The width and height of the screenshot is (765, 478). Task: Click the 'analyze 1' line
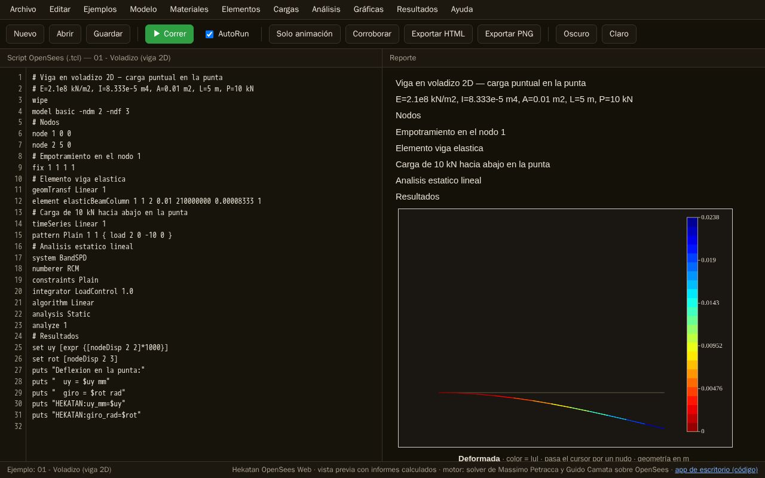coord(50,325)
